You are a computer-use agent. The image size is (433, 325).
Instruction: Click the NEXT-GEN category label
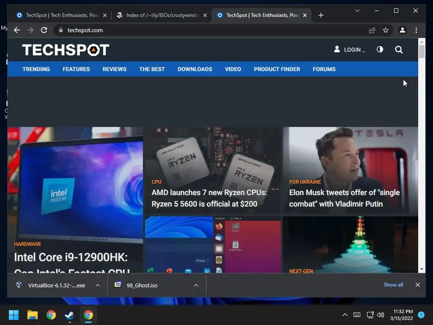point(301,271)
